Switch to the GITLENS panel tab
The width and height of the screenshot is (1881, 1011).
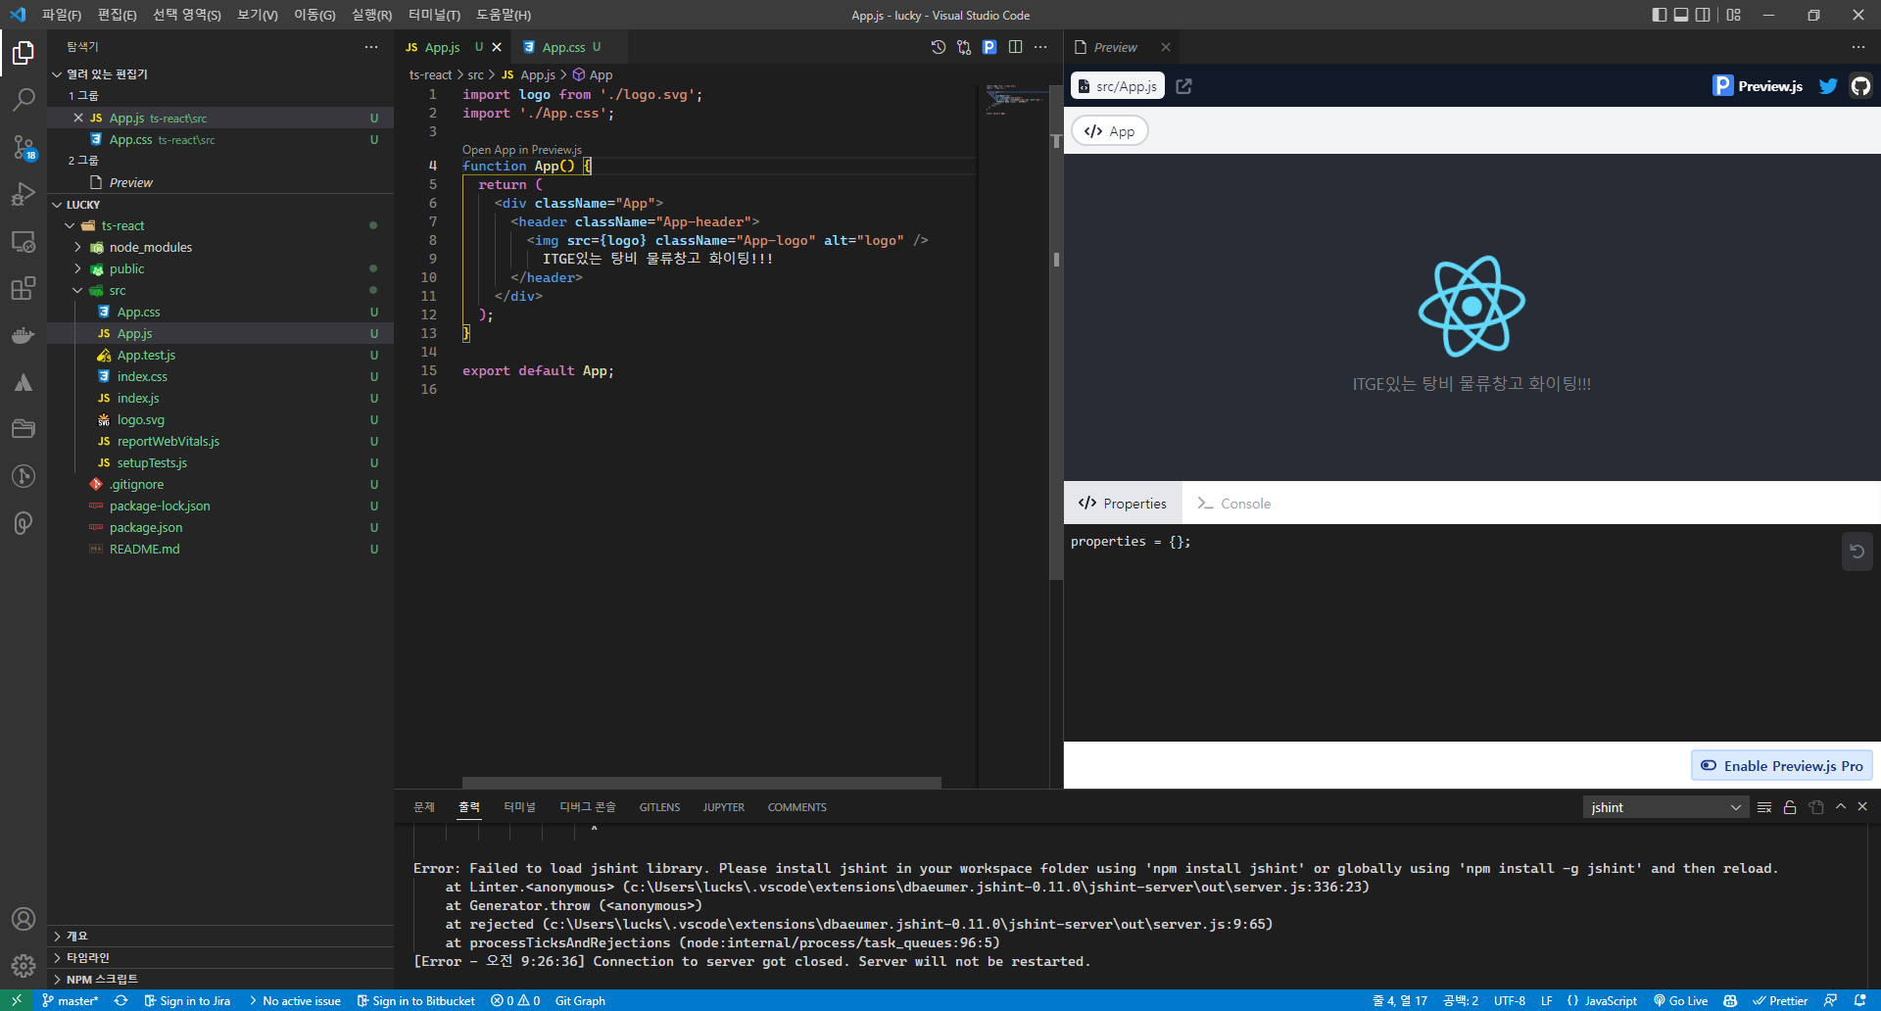[659, 807]
